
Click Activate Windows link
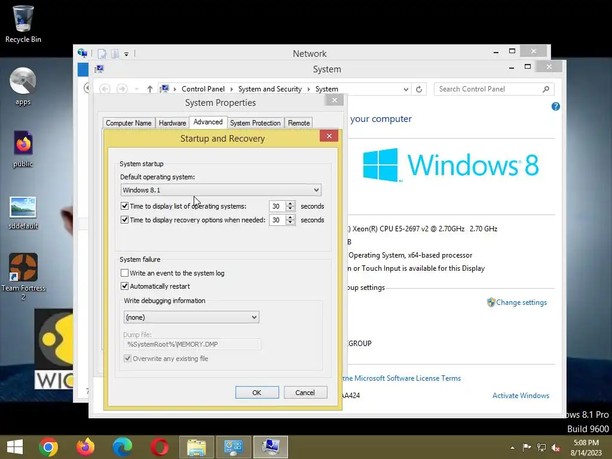click(x=521, y=396)
